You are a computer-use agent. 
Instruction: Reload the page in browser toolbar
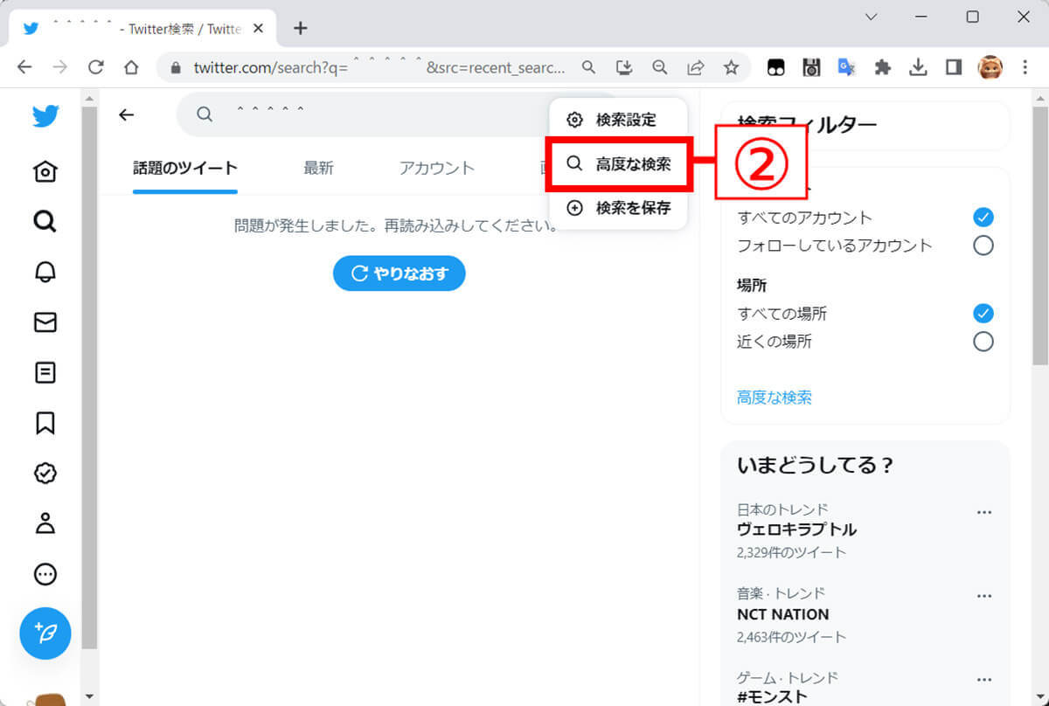tap(96, 67)
